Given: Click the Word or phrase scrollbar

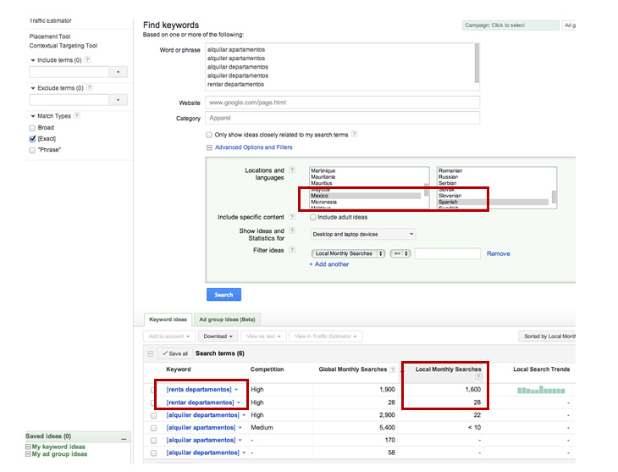Looking at the screenshot, I should tap(477, 64).
